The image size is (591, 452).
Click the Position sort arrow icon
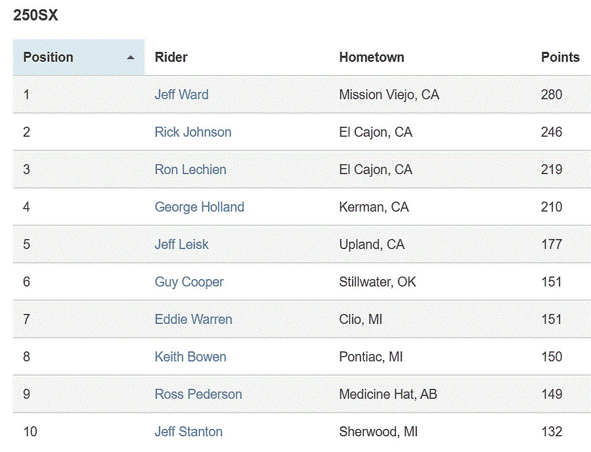(131, 58)
